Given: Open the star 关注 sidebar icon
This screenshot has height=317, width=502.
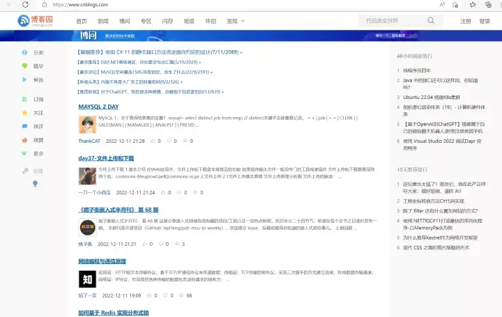Looking at the screenshot, I should [x=24, y=113].
